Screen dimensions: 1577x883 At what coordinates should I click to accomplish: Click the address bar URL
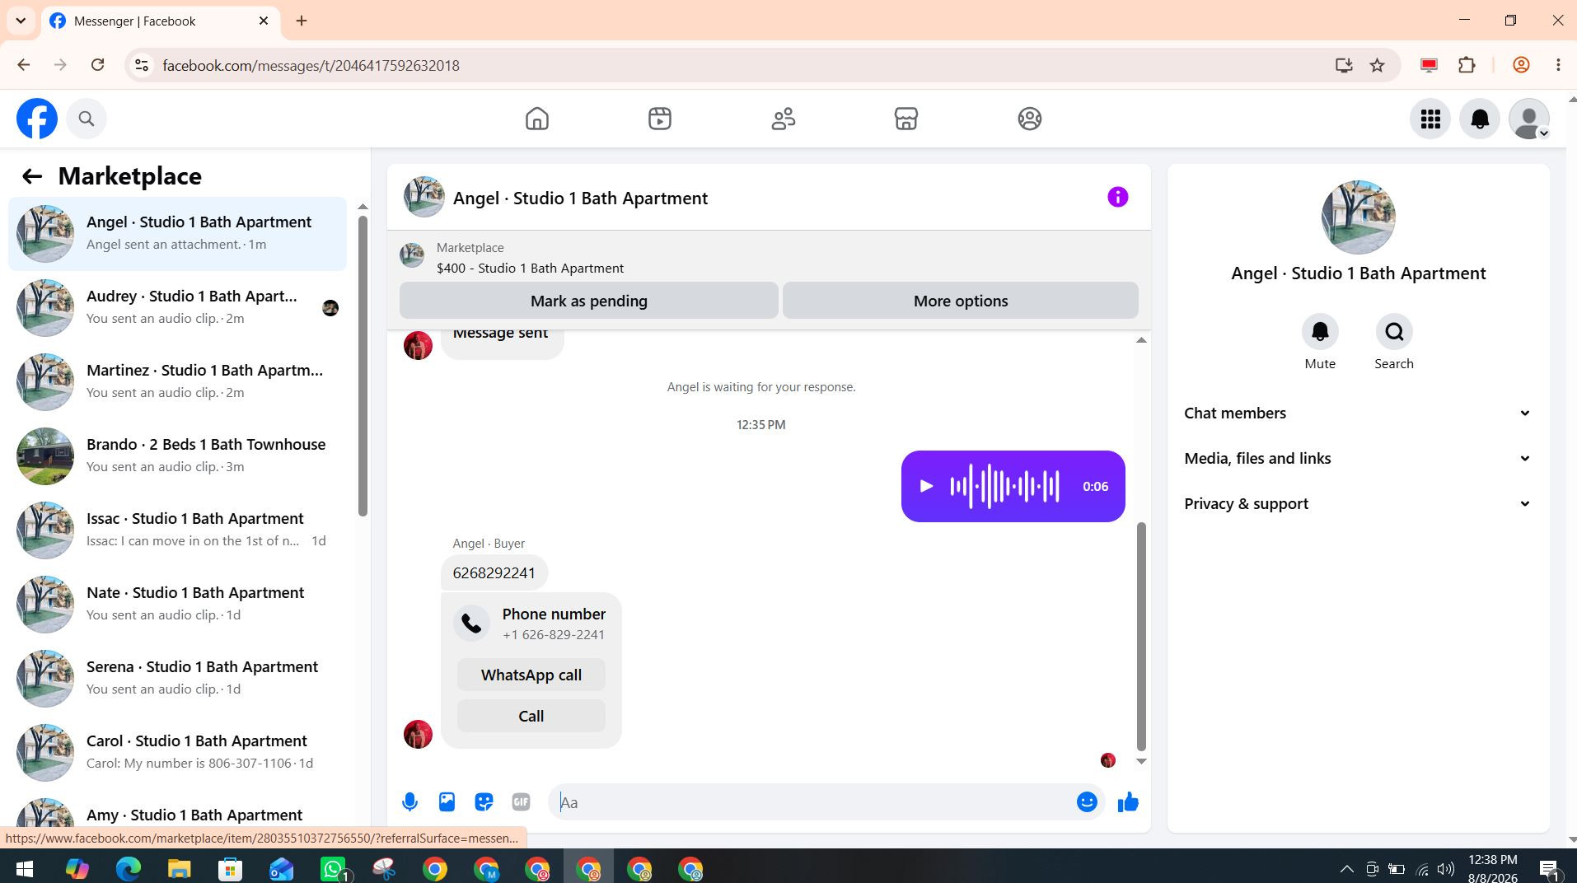click(311, 66)
